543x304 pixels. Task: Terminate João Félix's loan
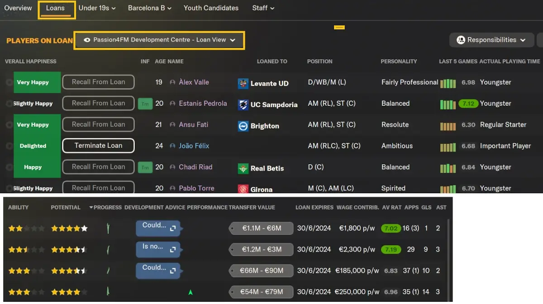coord(98,146)
